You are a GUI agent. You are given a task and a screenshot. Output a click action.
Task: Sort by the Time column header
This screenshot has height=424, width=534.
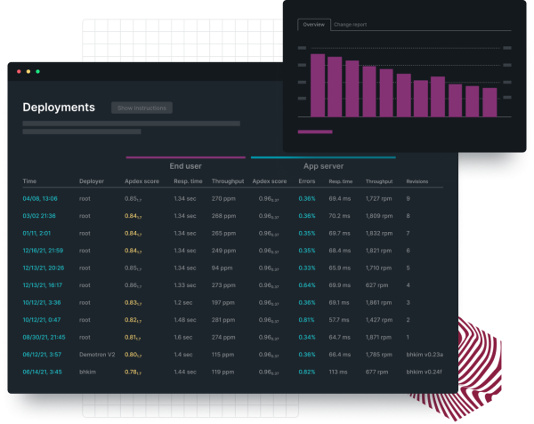tap(29, 181)
